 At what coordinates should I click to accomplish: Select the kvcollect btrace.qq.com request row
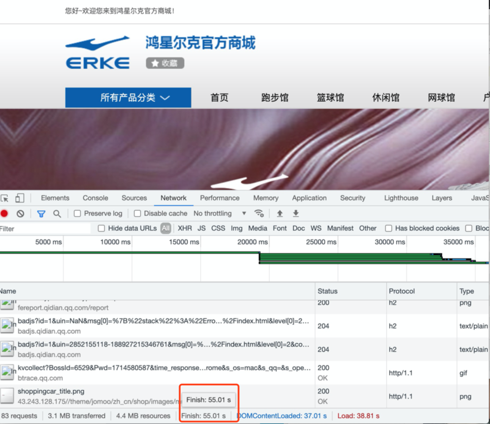click(x=245, y=373)
